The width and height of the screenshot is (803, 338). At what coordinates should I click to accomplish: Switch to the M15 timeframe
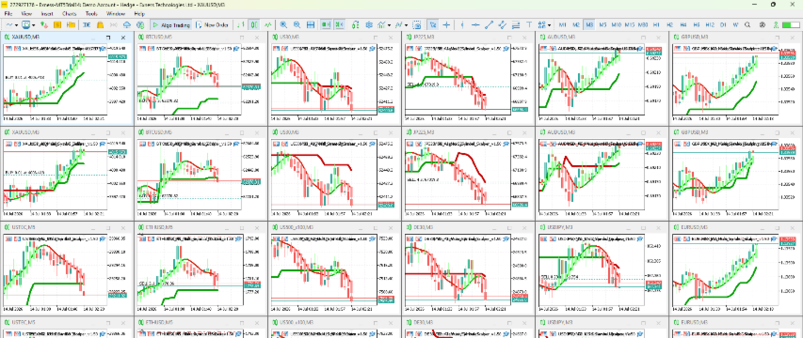(630, 24)
